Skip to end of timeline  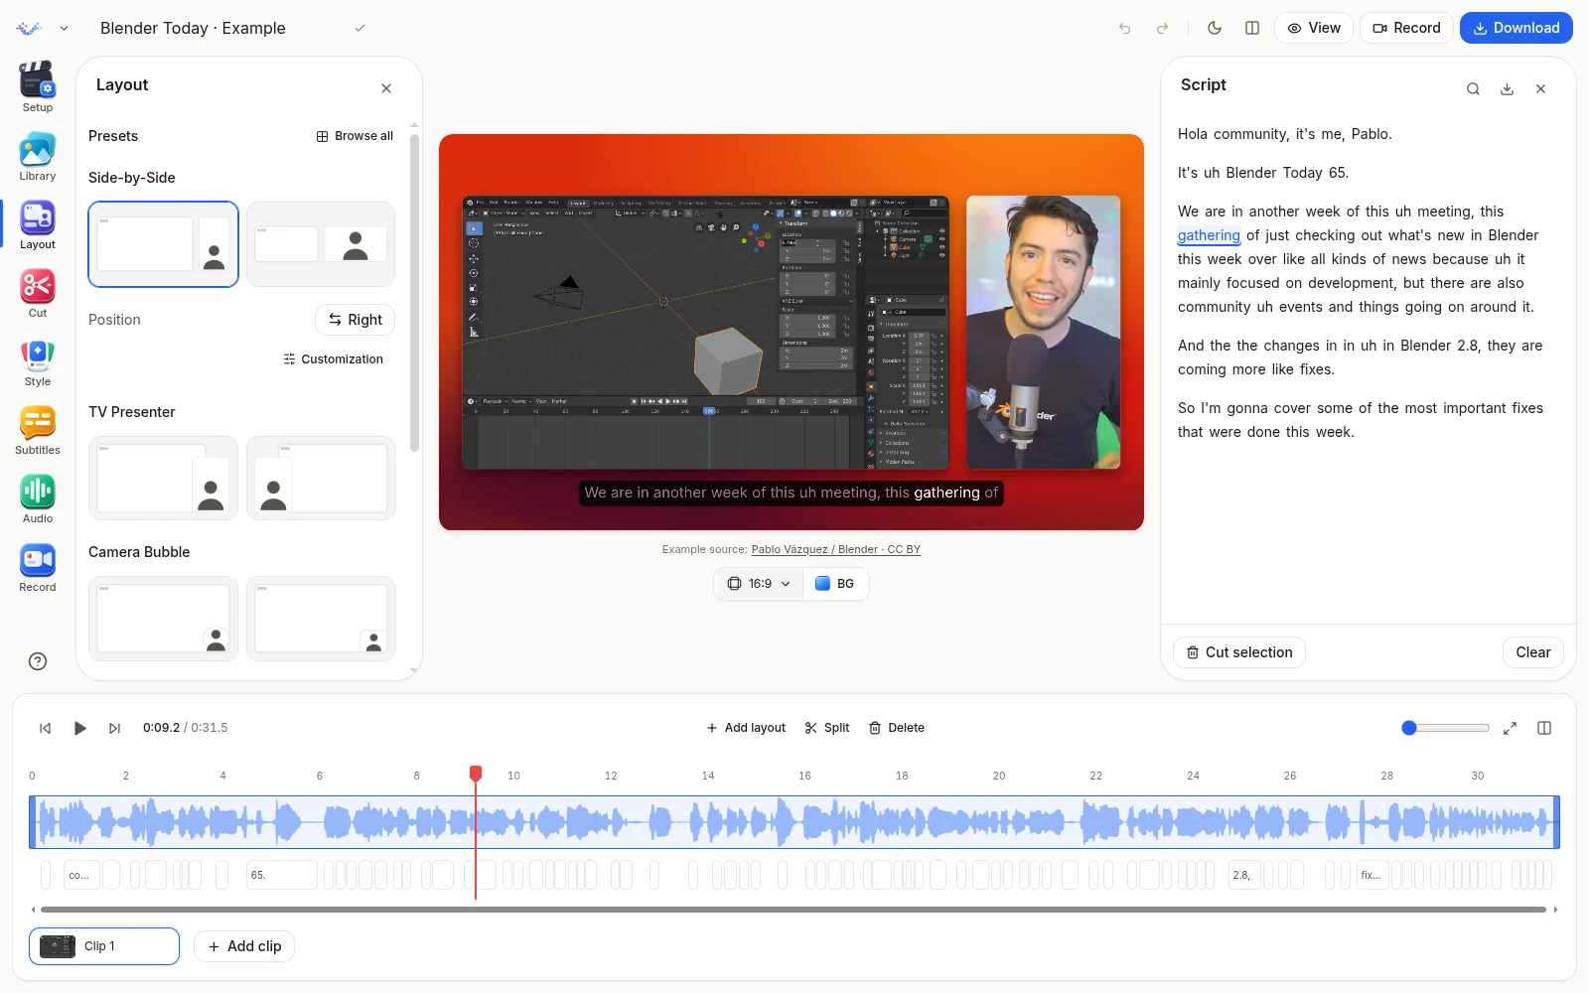(x=115, y=728)
